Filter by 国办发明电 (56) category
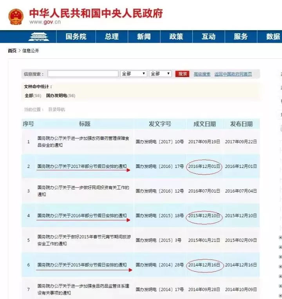This screenshot has height=299, width=282. click(x=60, y=95)
